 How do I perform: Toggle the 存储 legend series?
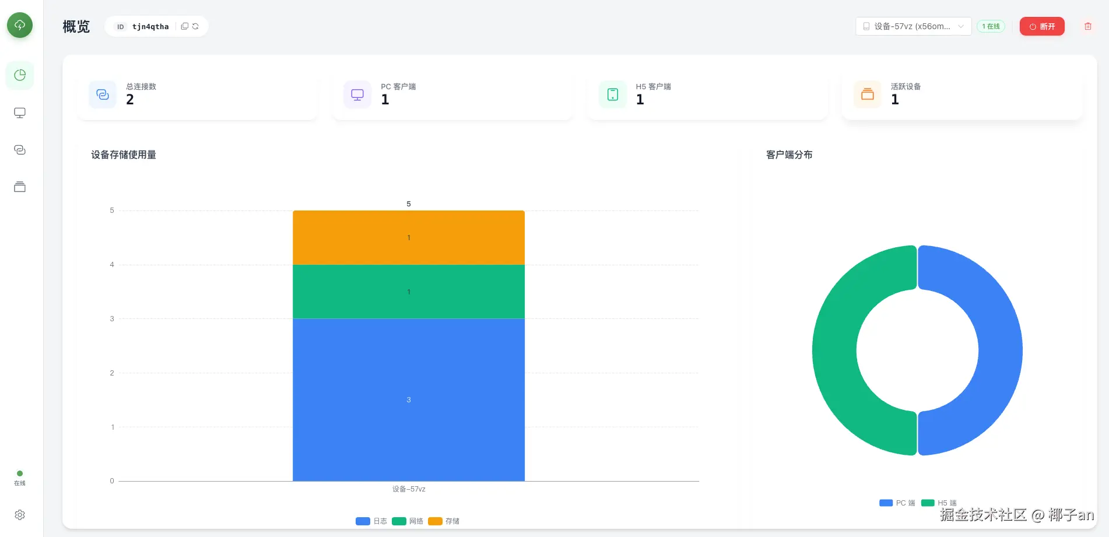(444, 521)
